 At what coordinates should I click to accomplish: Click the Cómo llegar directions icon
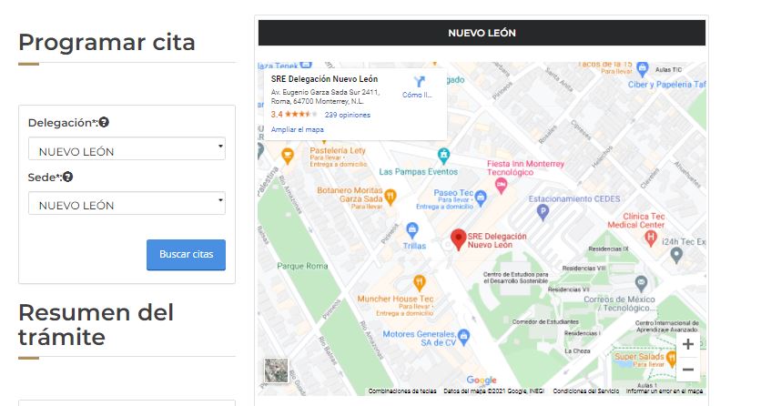(419, 82)
